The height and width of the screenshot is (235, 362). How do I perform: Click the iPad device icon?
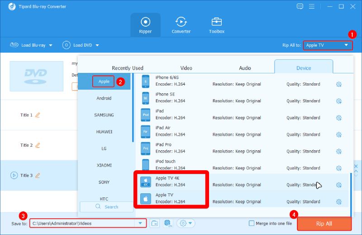[145, 115]
